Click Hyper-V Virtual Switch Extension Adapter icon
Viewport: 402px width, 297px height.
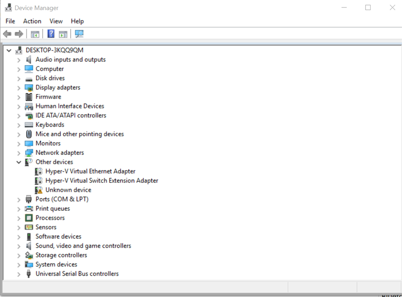[38, 181]
